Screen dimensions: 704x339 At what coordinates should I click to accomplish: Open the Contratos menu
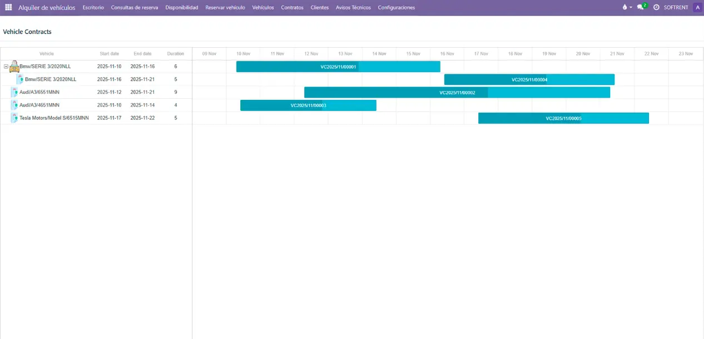(x=292, y=8)
